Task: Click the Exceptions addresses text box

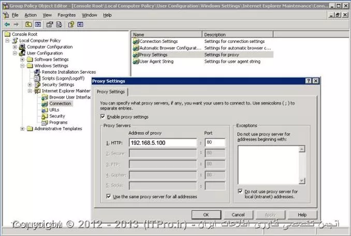Action: pyautogui.click(x=268, y=165)
